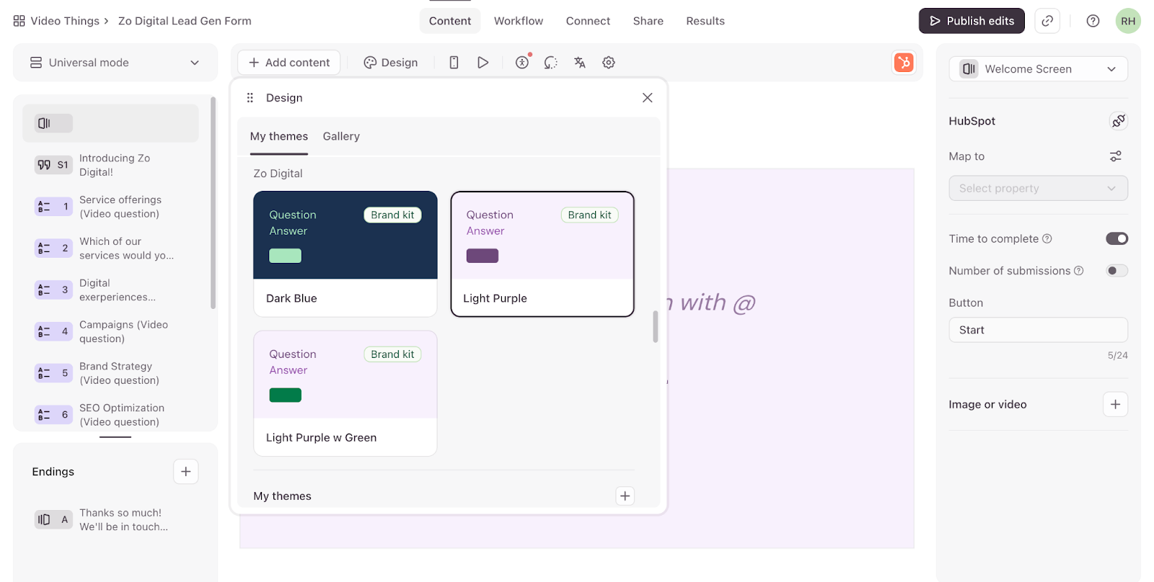The width and height of the screenshot is (1154, 582).
Task: Click the Add content button
Action: coord(289,63)
